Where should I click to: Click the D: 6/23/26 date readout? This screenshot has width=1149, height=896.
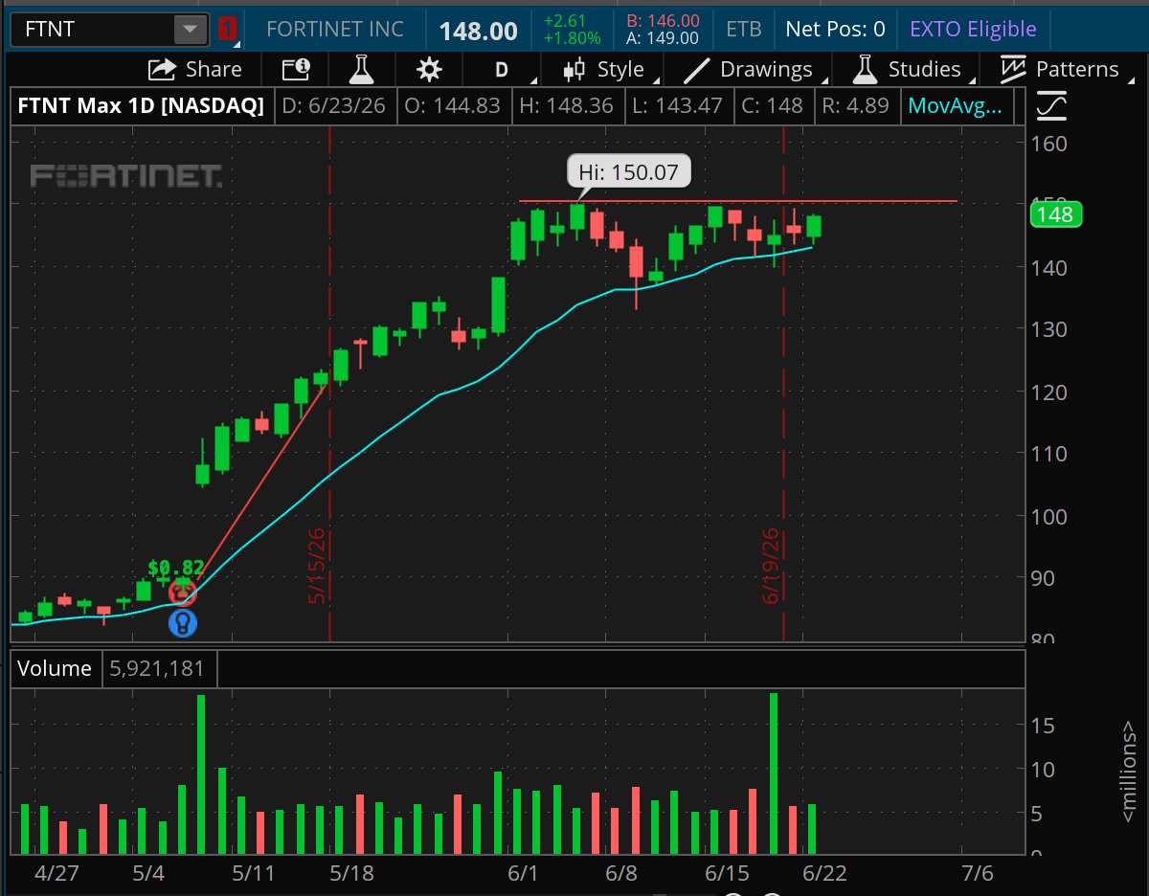(335, 105)
